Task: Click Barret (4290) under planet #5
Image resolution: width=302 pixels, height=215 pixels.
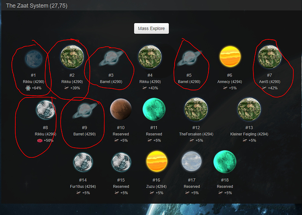Action: [189, 82]
